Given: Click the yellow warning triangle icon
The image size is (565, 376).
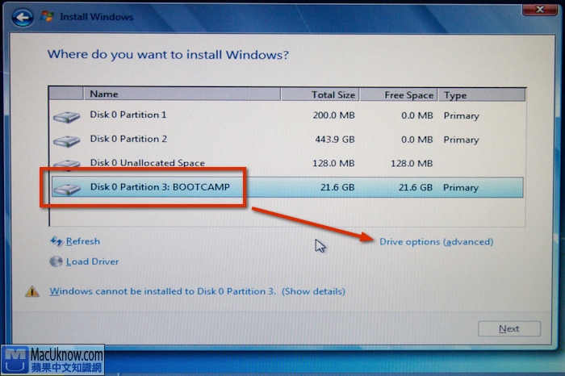Looking at the screenshot, I should tap(32, 291).
